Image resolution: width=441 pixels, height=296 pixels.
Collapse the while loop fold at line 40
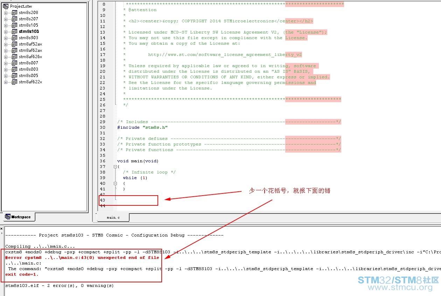pyautogui.click(x=115, y=183)
